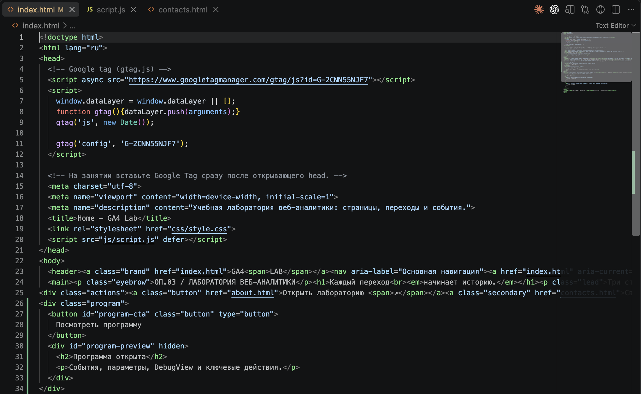This screenshot has height=394, width=641.
Task: Click the 'Home – GA4 Lab' title text
Action: (107, 218)
